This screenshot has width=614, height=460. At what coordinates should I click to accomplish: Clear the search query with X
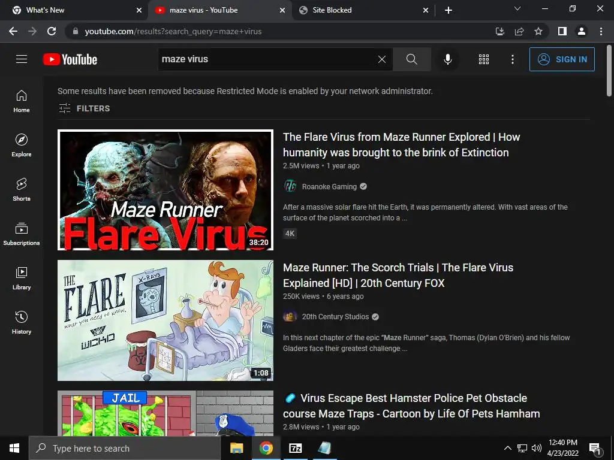point(382,59)
